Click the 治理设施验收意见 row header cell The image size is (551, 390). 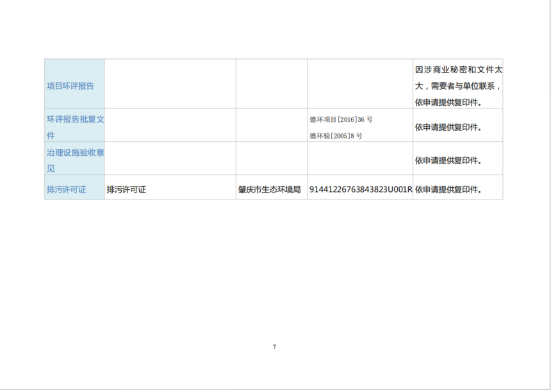pyautogui.click(x=74, y=160)
